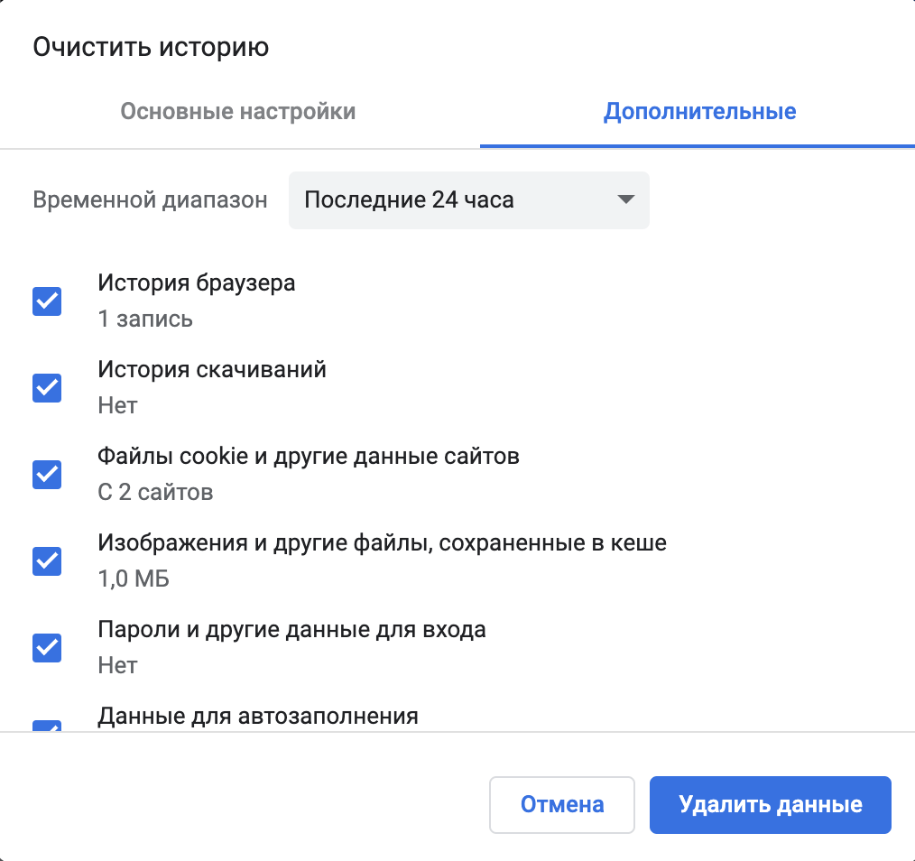
Task: Click the "1,0 МБ" cache size text
Action: tap(133, 579)
